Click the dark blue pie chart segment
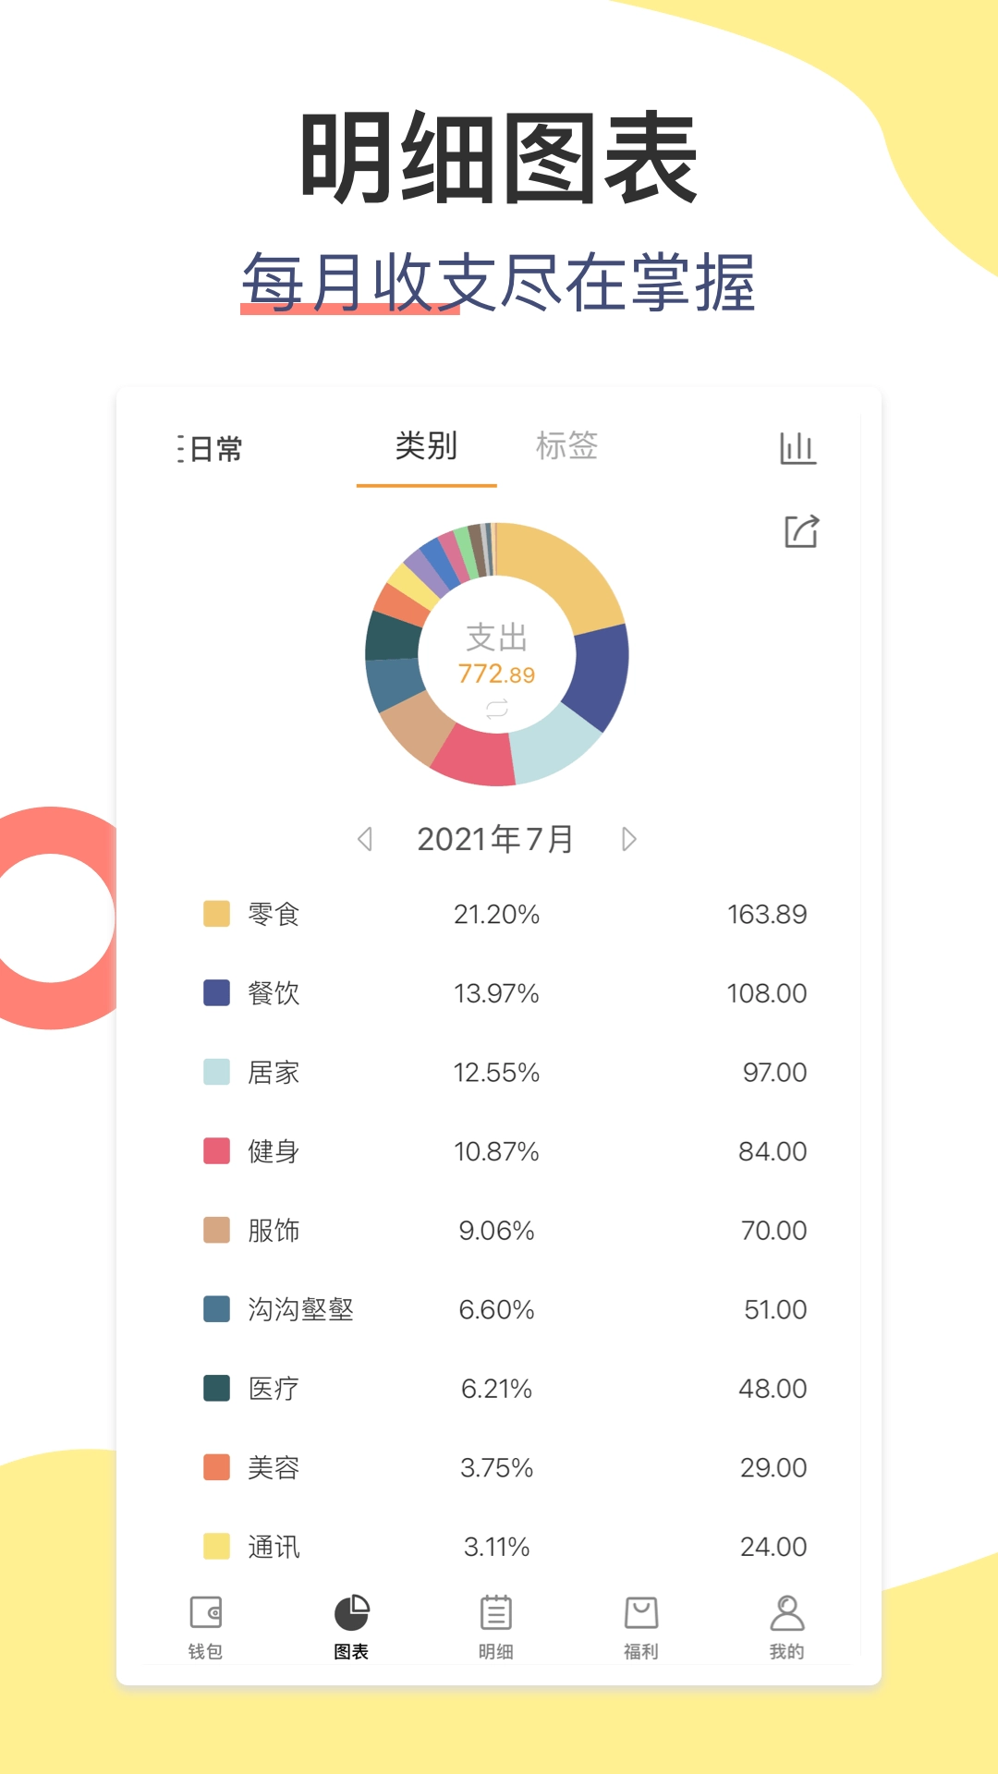This screenshot has width=998, height=1774. tap(599, 673)
